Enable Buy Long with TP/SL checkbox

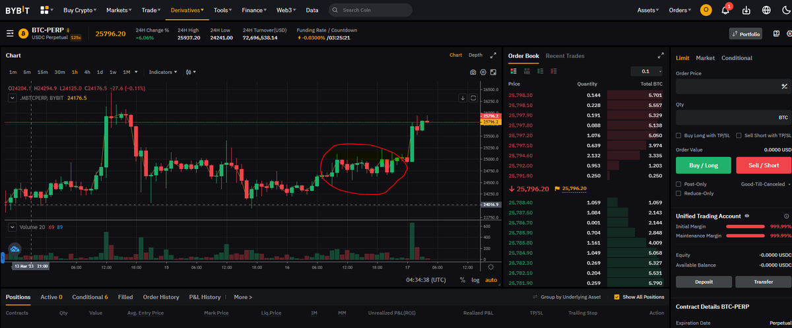point(678,135)
